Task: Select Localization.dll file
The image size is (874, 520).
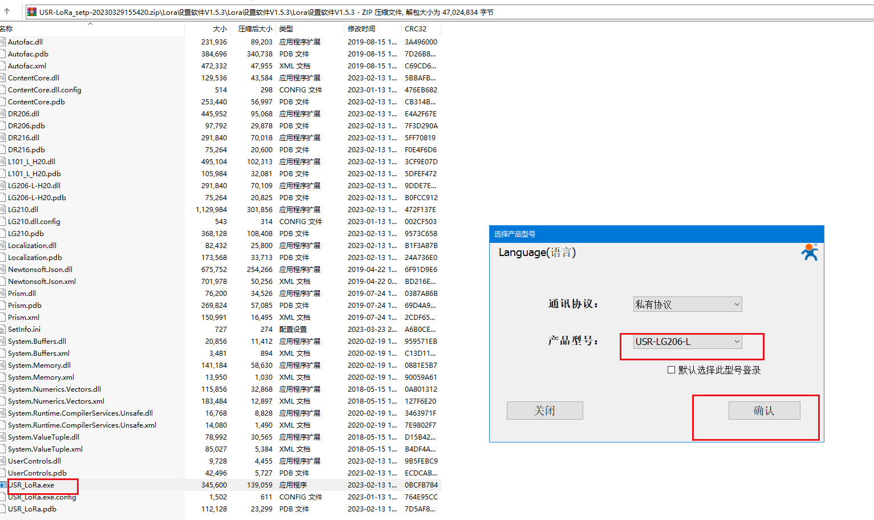Action: pos(32,246)
